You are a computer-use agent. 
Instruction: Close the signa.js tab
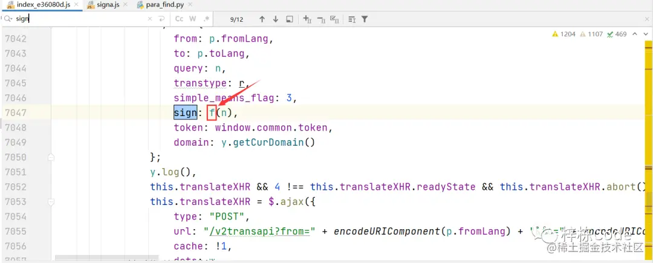(x=125, y=5)
